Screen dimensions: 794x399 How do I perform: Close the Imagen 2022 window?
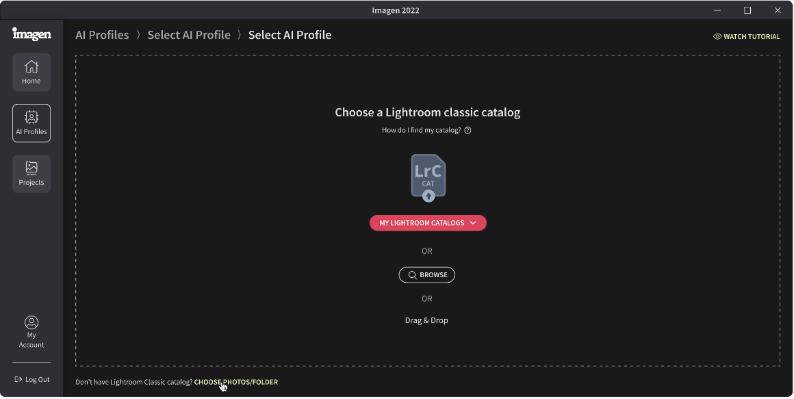[778, 10]
